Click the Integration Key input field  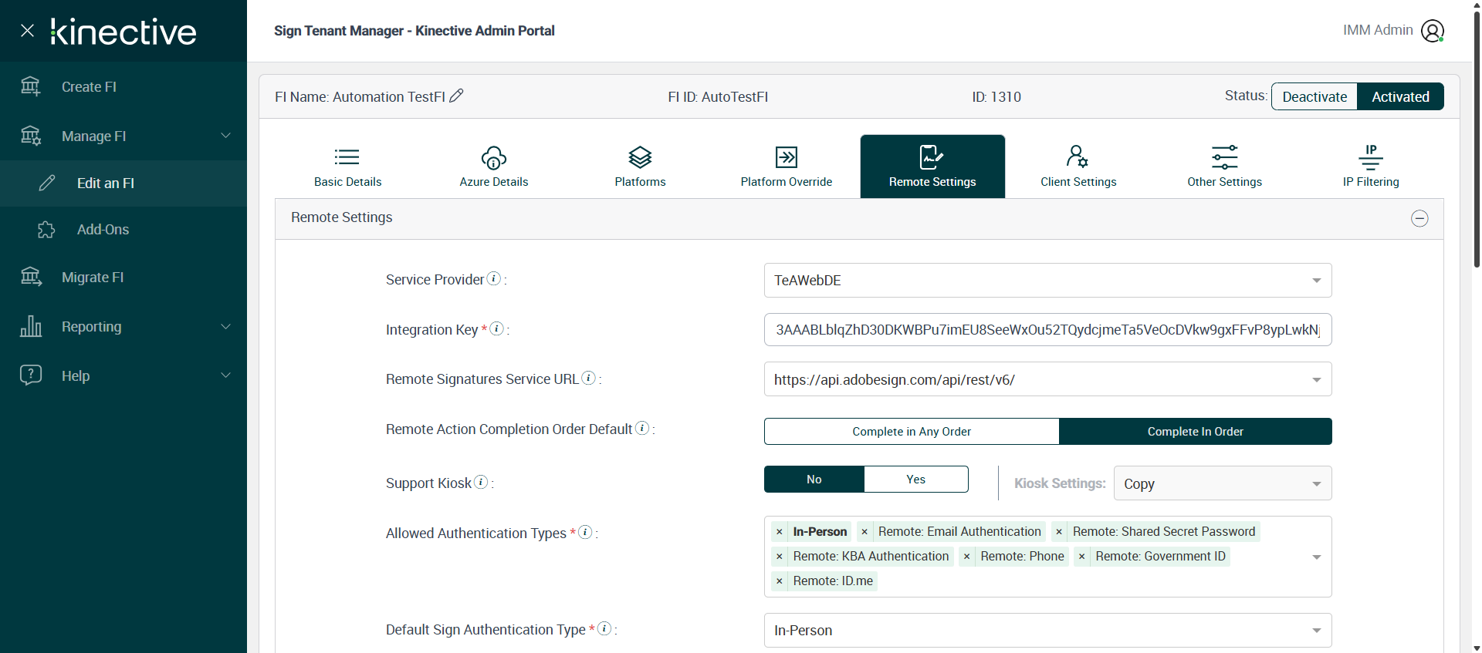(x=1047, y=330)
